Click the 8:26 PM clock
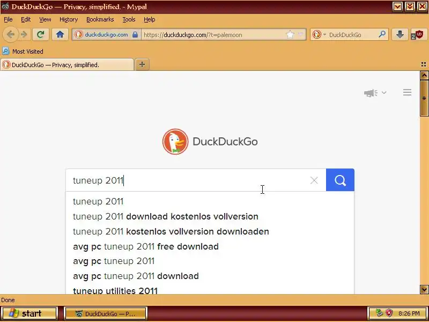 coord(409,313)
